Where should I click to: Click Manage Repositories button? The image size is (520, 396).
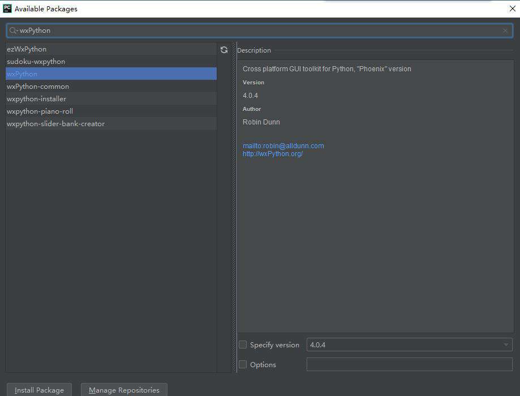coord(124,390)
